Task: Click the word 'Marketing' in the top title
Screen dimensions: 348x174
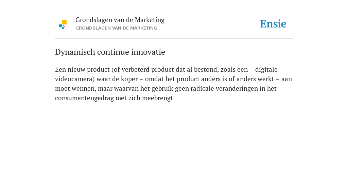Action: tap(150, 20)
